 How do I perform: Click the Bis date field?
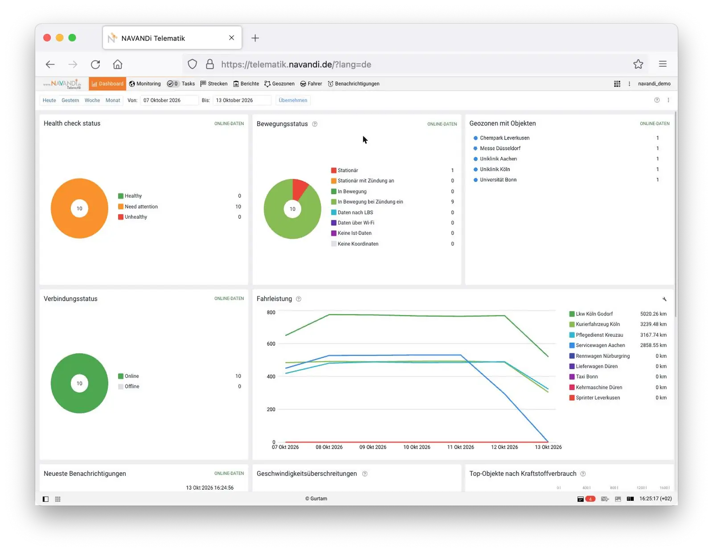click(242, 100)
